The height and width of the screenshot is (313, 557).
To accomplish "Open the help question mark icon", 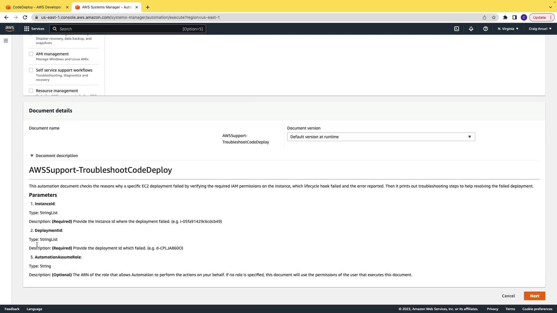I will [x=486, y=29].
